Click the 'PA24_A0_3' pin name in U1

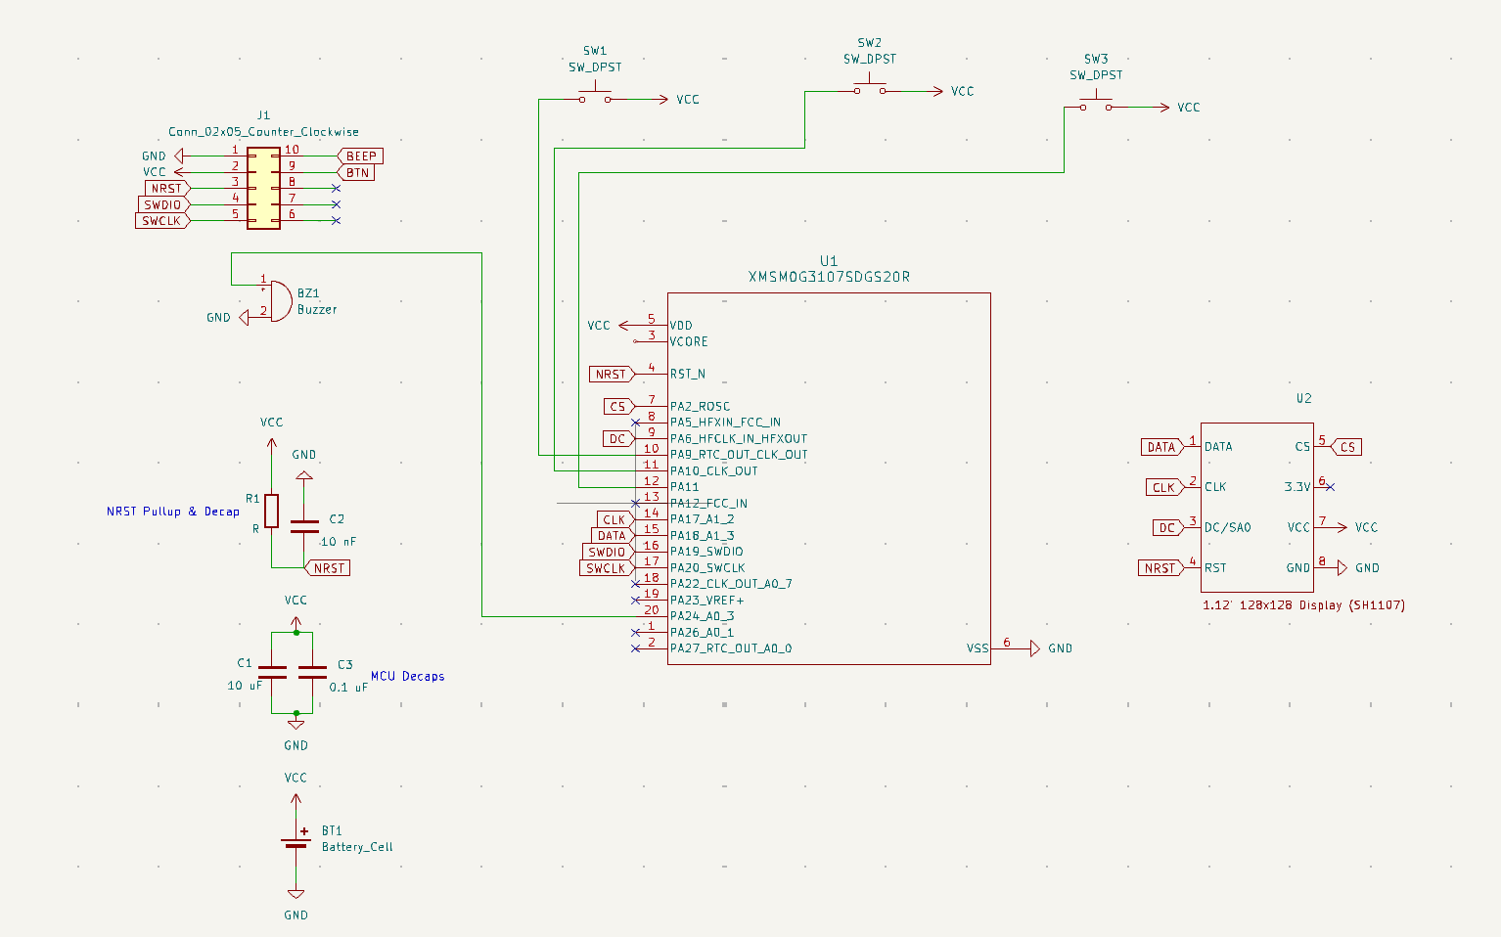coord(703,616)
